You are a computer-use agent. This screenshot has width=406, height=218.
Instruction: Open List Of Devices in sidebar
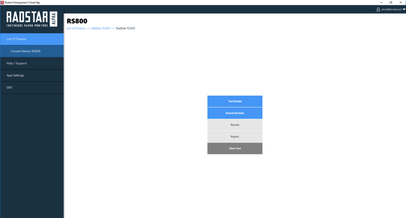coord(32,39)
